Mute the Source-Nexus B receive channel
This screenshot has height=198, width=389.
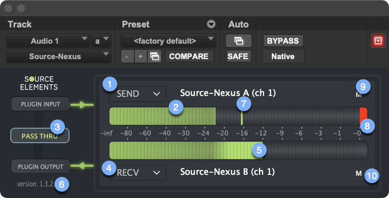(x=358, y=172)
